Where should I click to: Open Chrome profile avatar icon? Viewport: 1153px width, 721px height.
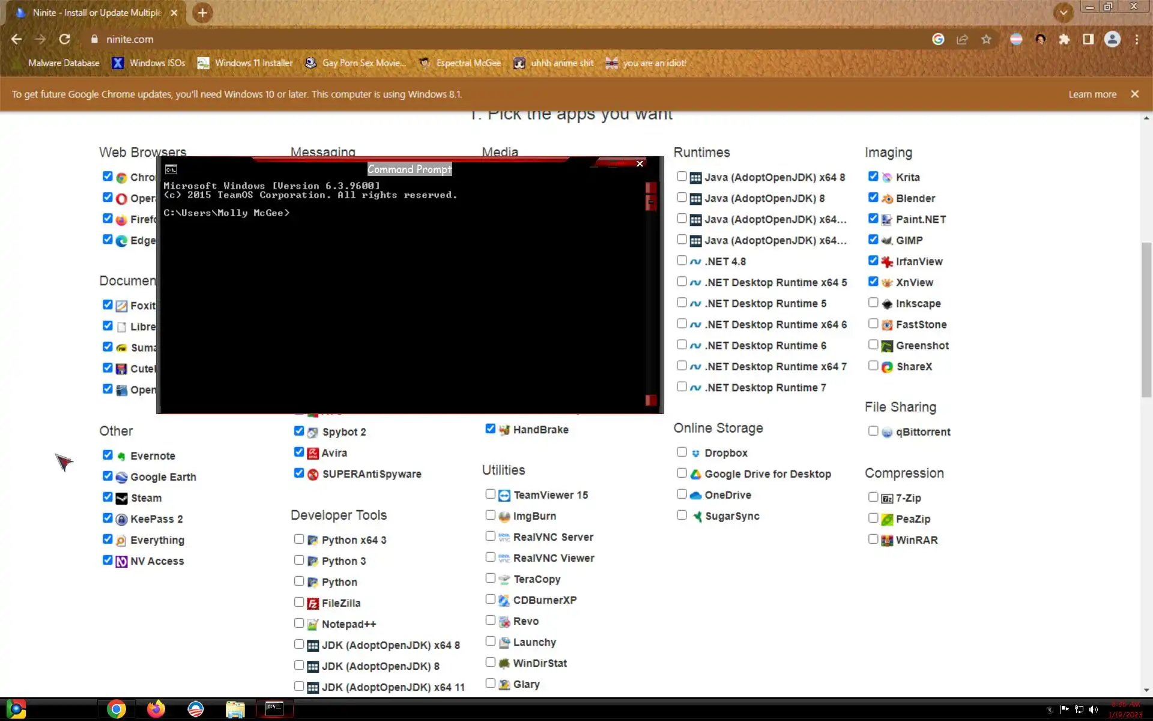(x=1112, y=39)
